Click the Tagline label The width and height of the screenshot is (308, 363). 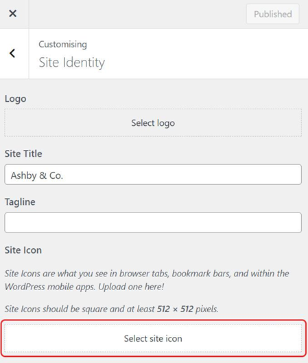(x=20, y=202)
